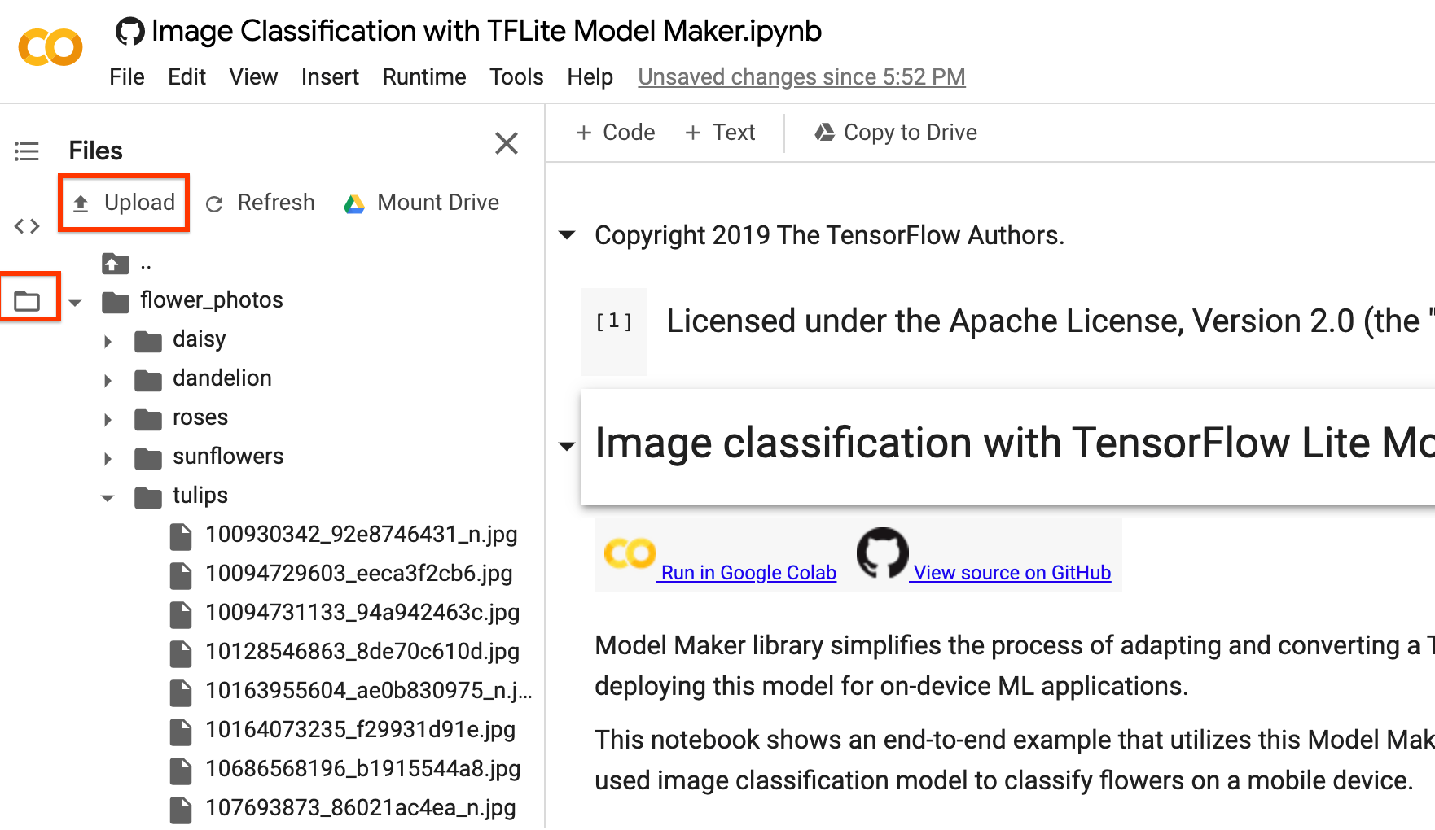
Task: Open the Tools menu
Action: tap(516, 77)
